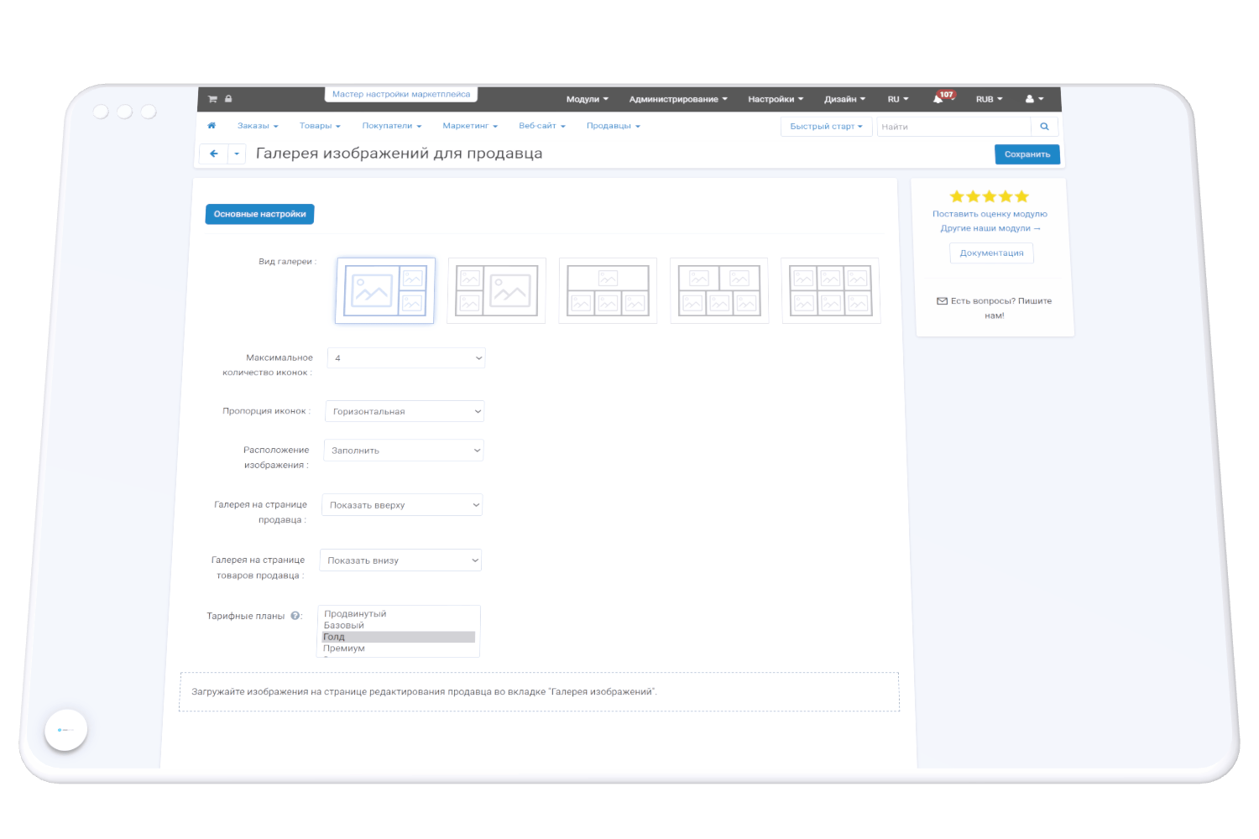The height and width of the screenshot is (839, 1259).
Task: Select the first gallery layout with large left image
Action: [x=385, y=290]
